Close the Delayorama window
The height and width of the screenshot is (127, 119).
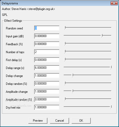114,3
